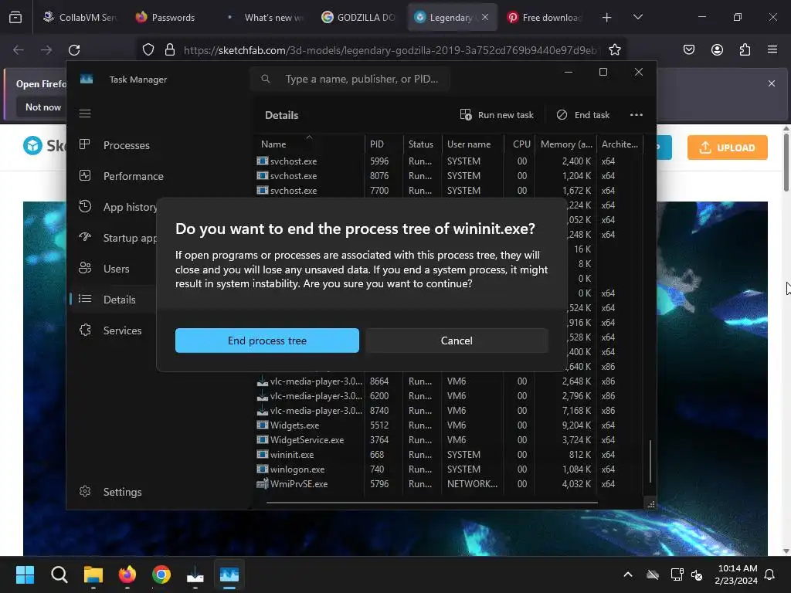Switch to Pinterest Free download tab
Screen dimensions: 791x593
tap(545, 17)
